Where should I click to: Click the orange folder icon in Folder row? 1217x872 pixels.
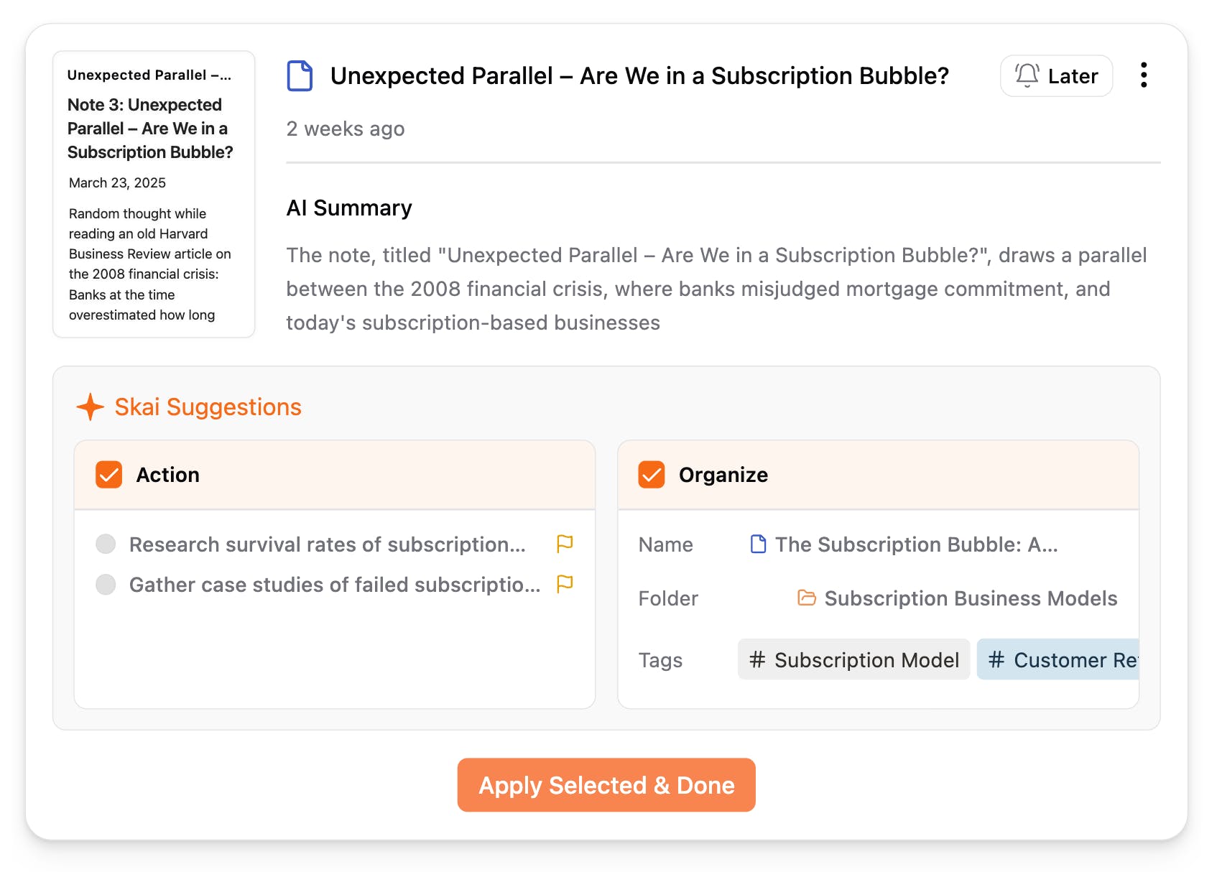807,598
